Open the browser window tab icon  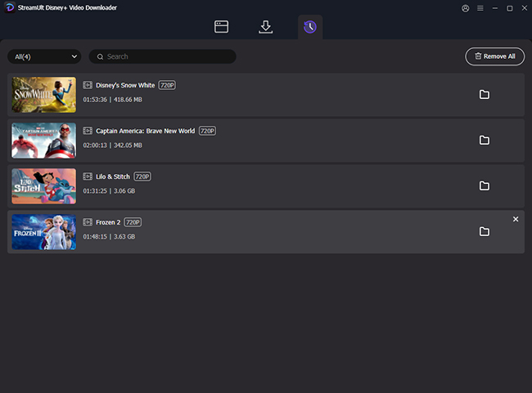point(221,27)
